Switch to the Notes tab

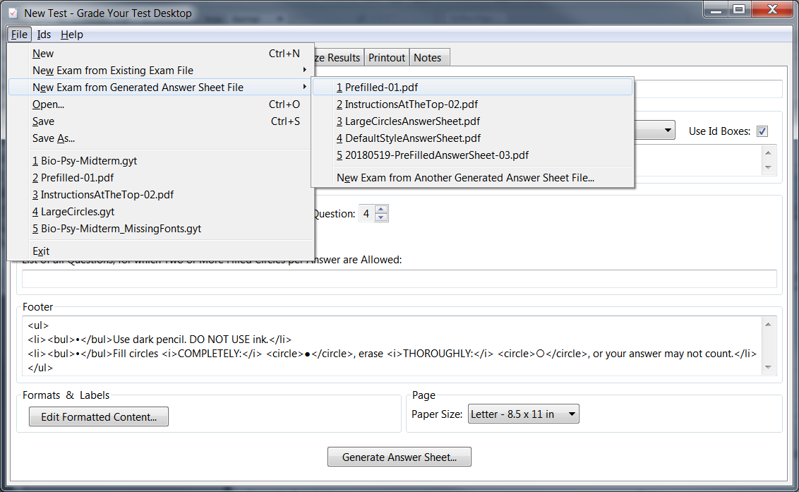[x=427, y=58]
